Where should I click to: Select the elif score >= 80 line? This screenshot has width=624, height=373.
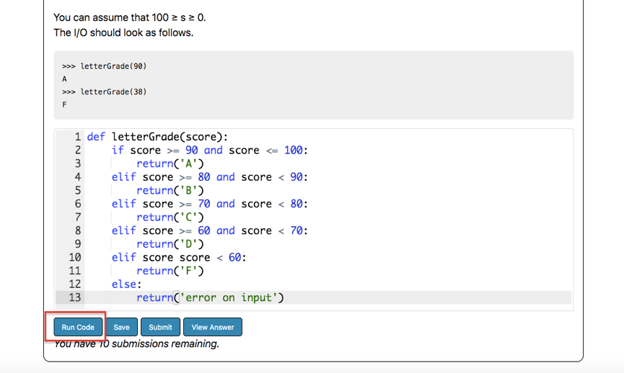point(209,177)
